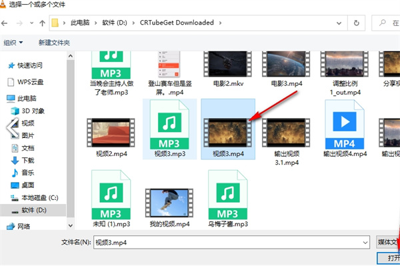Select file 输出视频4.mp4
Screen dimensions: 400x266
pos(345,129)
